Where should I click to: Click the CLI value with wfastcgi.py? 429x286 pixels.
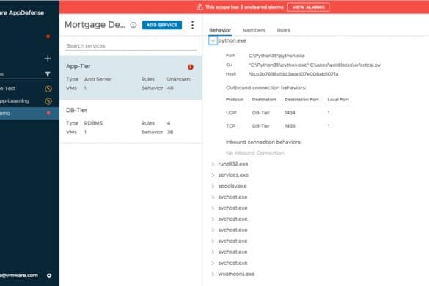click(x=315, y=65)
